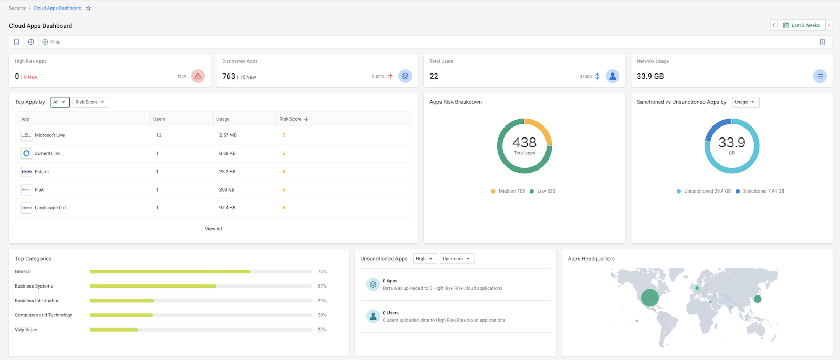Click the green Low 330 legend dot
The image size is (840, 360).
[532, 192]
